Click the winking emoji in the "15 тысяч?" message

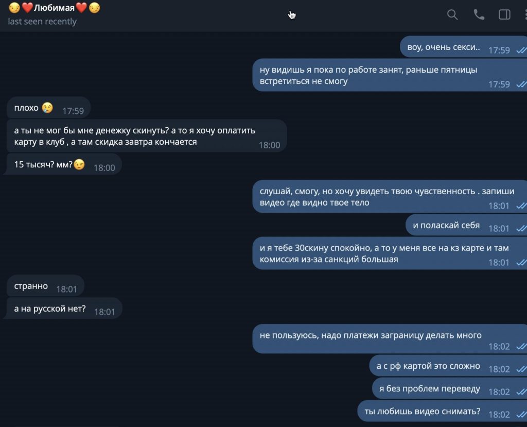click(x=79, y=165)
